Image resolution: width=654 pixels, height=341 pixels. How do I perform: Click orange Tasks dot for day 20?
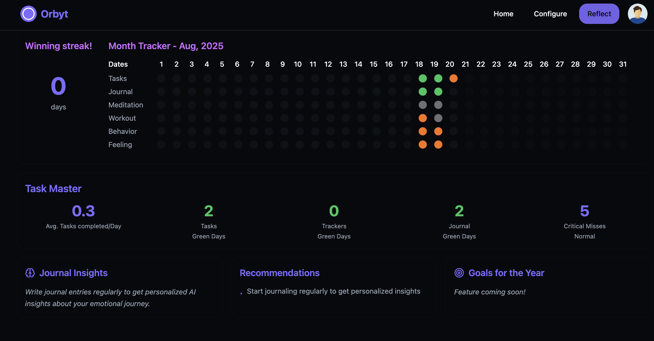point(453,78)
